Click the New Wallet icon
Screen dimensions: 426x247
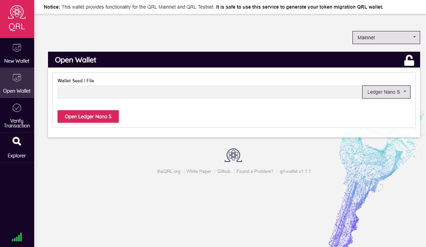coord(17,48)
